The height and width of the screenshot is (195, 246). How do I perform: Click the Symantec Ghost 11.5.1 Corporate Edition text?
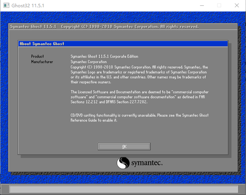coord(104,56)
